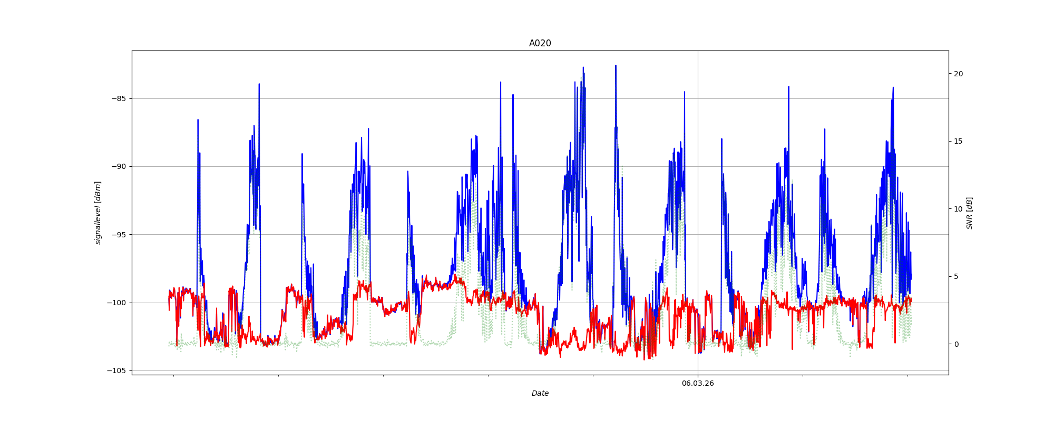Image resolution: width=1054 pixels, height=421 pixels.
Task: Pick the −100 left axis tick label
Action: coord(116,303)
